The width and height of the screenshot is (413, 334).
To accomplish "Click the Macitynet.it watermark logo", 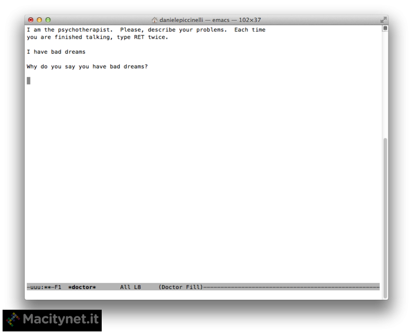I will (x=52, y=320).
